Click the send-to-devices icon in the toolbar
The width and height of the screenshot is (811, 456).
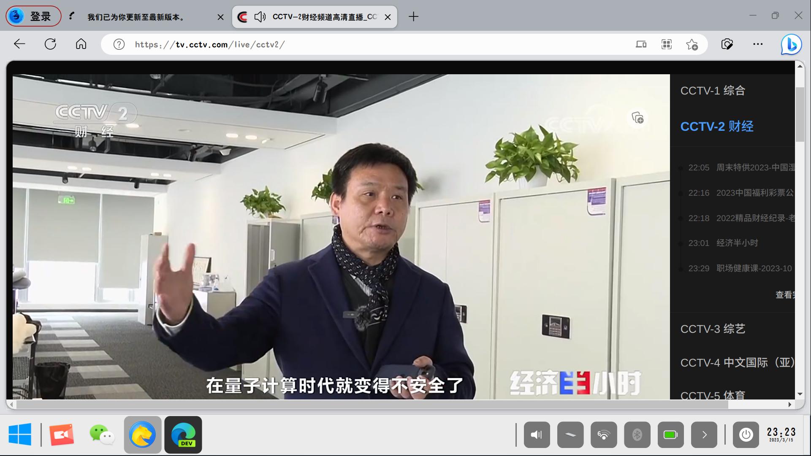[x=641, y=44]
